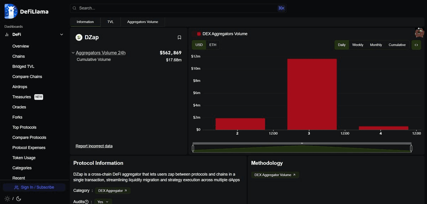Click the Sign In users icon
Screen dimensions: 427x204
[16, 187]
